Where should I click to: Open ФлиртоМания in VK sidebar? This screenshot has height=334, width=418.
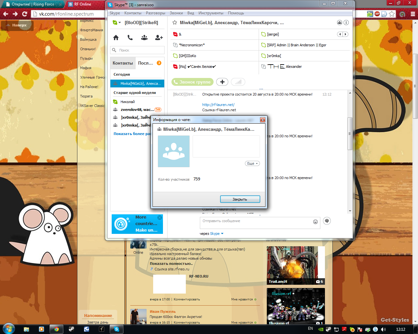pos(91,30)
